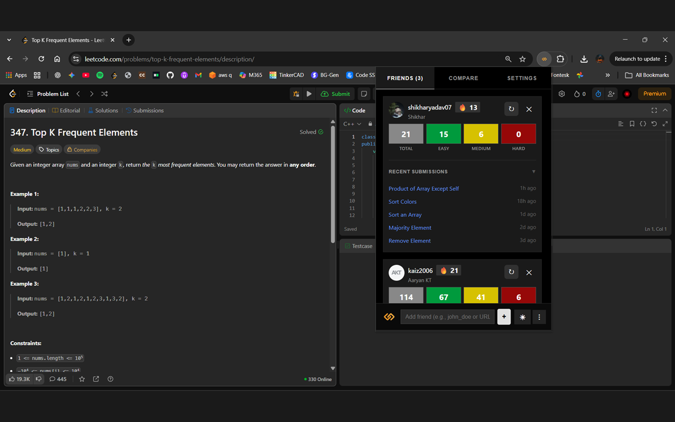Switch to the Compare tab
Viewport: 675px width, 422px height.
(463, 78)
